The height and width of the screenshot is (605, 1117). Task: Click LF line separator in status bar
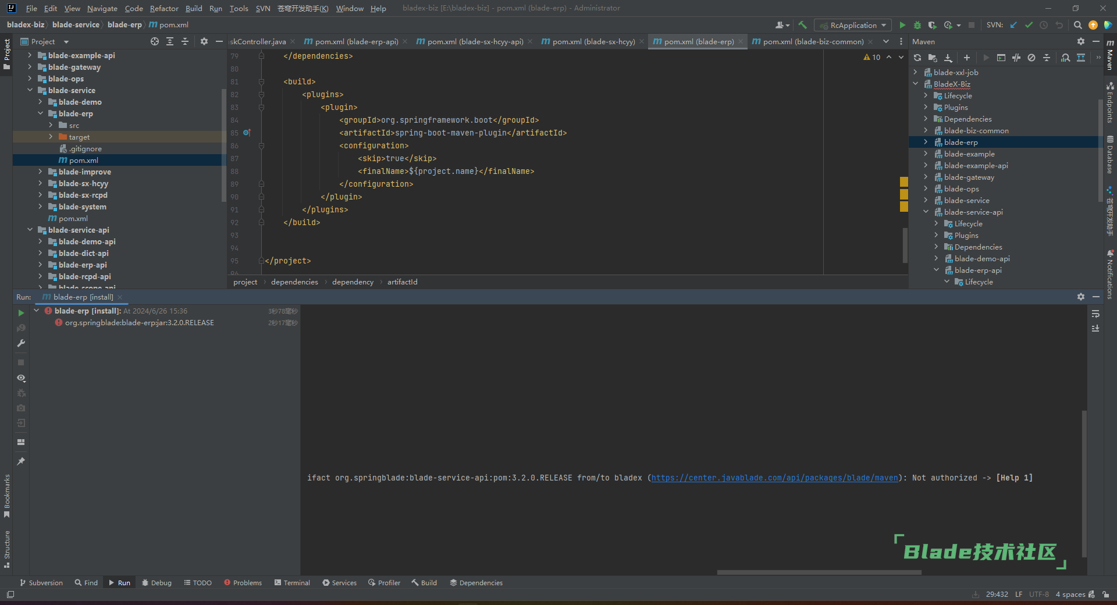click(x=1019, y=594)
